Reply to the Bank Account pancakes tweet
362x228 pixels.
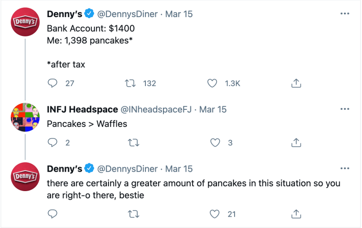pos(53,83)
